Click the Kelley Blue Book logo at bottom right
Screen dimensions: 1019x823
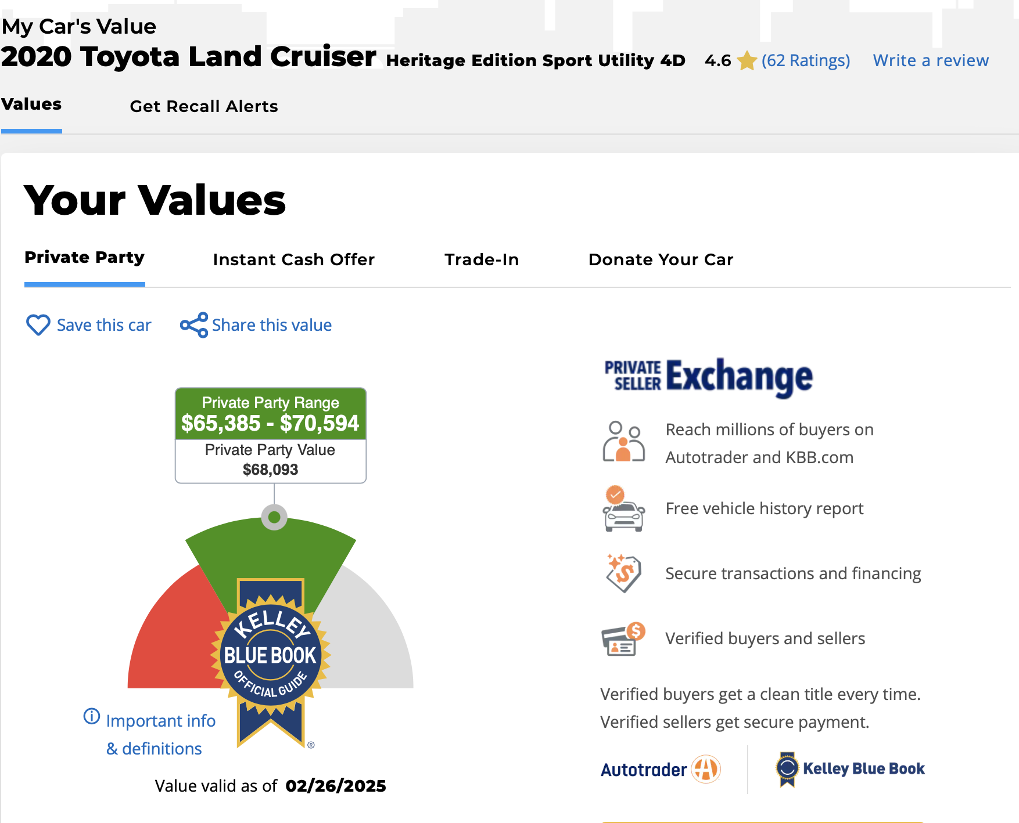click(850, 769)
